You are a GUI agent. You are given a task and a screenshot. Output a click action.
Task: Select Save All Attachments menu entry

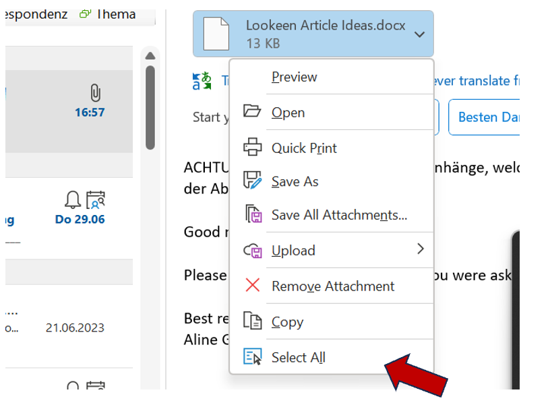[x=339, y=215]
